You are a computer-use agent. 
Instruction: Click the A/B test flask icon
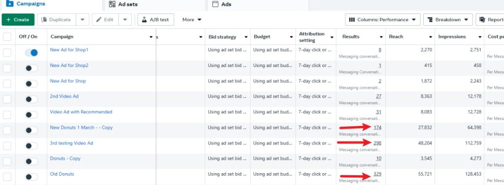click(x=145, y=20)
